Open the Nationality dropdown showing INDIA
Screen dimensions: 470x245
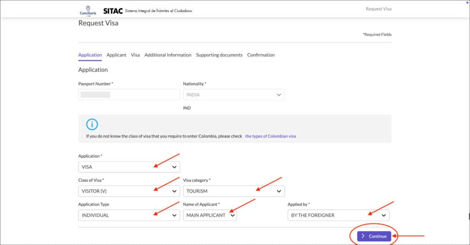pyautogui.click(x=234, y=95)
